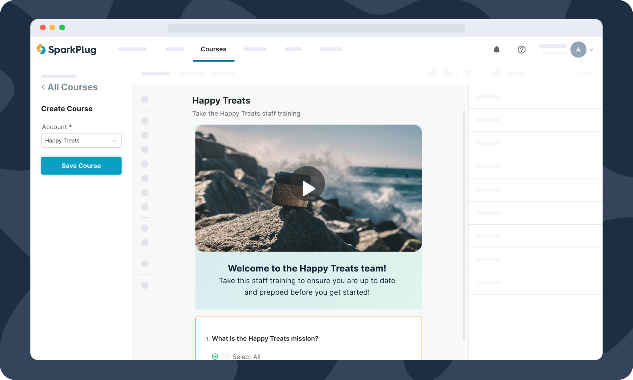Click the help question mark icon
This screenshot has width=633, height=380.
coord(522,50)
